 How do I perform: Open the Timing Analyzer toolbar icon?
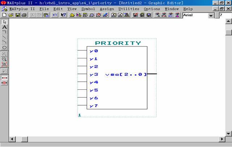pos(99,15)
